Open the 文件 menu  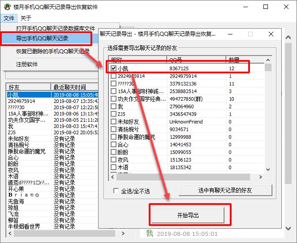(x=9, y=18)
